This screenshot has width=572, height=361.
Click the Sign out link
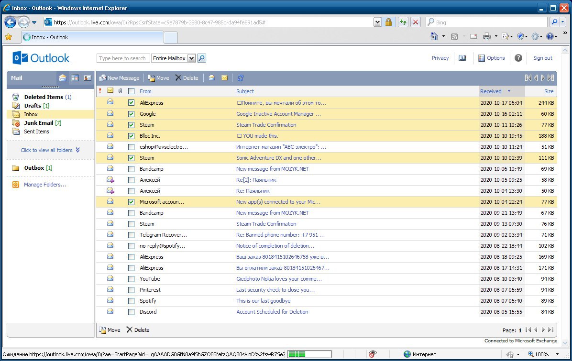click(543, 58)
